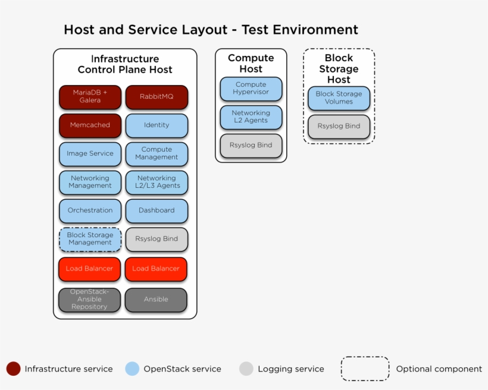Click the 'Infrastructure Control Plane Host' heading

pyautogui.click(x=125, y=64)
